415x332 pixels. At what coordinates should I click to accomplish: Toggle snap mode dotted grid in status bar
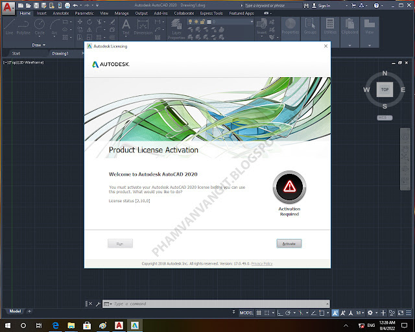pos(267,313)
